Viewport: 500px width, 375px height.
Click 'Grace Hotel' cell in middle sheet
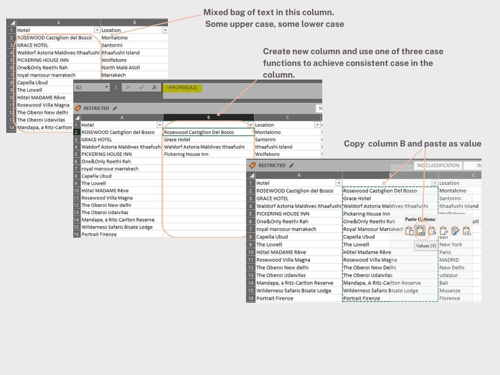(208, 139)
